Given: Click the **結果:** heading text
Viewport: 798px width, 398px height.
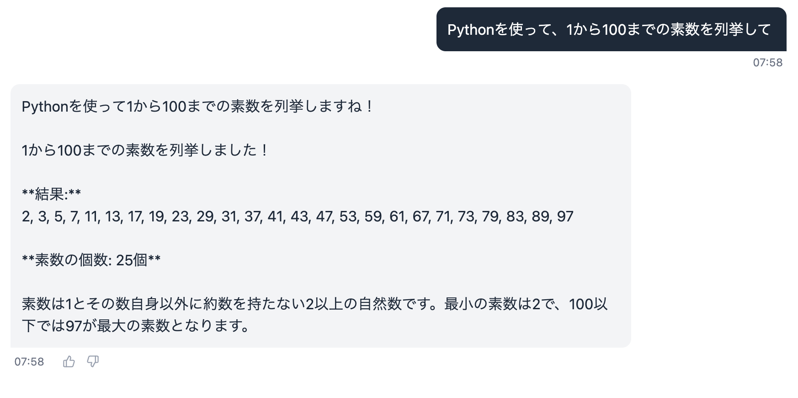Looking at the screenshot, I should [52, 194].
